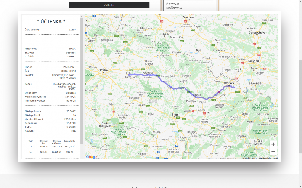Image resolution: width=302 pixels, height=188 pixels.
Task: Zoom in on the map
Action: [x=273, y=144]
